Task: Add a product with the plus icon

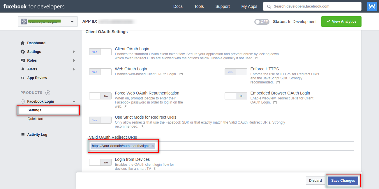Action: click(48, 93)
